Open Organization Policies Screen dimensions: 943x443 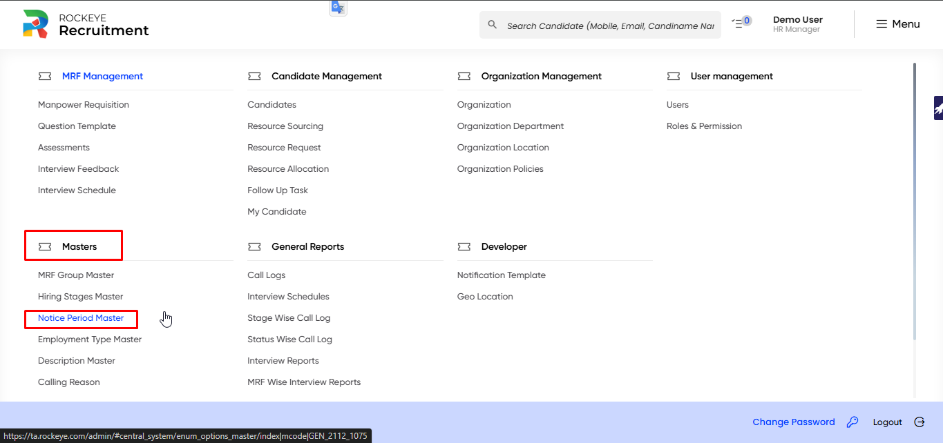[500, 169]
